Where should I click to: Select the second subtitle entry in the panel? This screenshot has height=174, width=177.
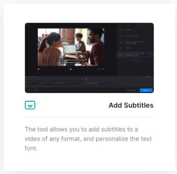coord(135,36)
